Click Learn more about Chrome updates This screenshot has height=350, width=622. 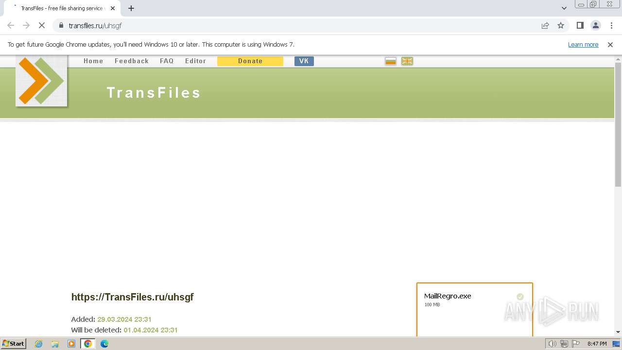[x=583, y=45]
